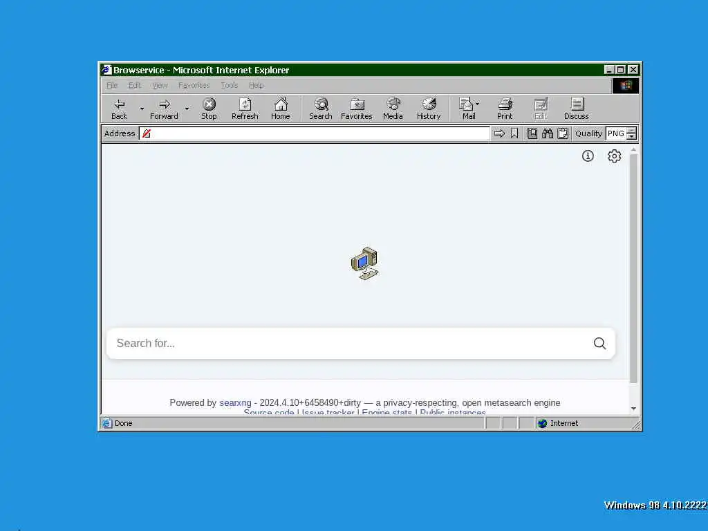The width and height of the screenshot is (708, 531).
Task: Click the Windows logo throbber icon
Action: [625, 86]
